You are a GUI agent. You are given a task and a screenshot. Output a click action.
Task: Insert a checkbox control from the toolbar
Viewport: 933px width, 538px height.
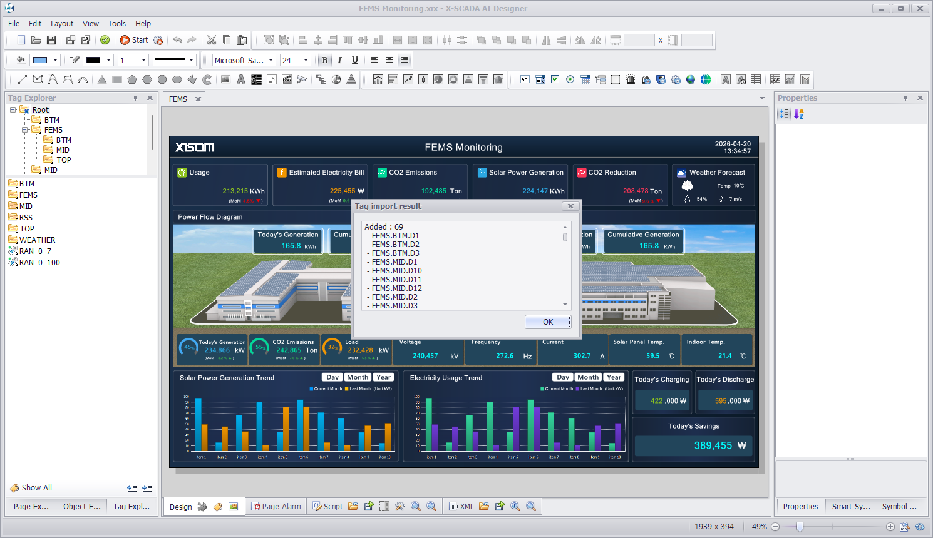pos(555,79)
